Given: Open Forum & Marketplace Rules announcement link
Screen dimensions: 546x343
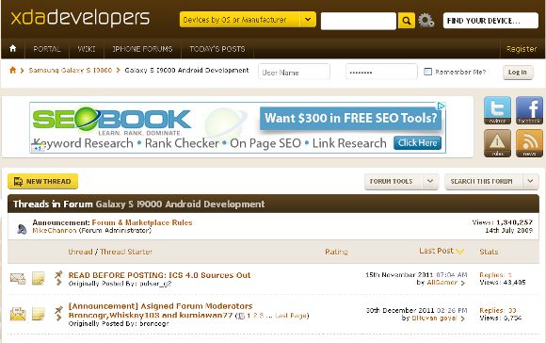Looking at the screenshot, I should tap(142, 222).
